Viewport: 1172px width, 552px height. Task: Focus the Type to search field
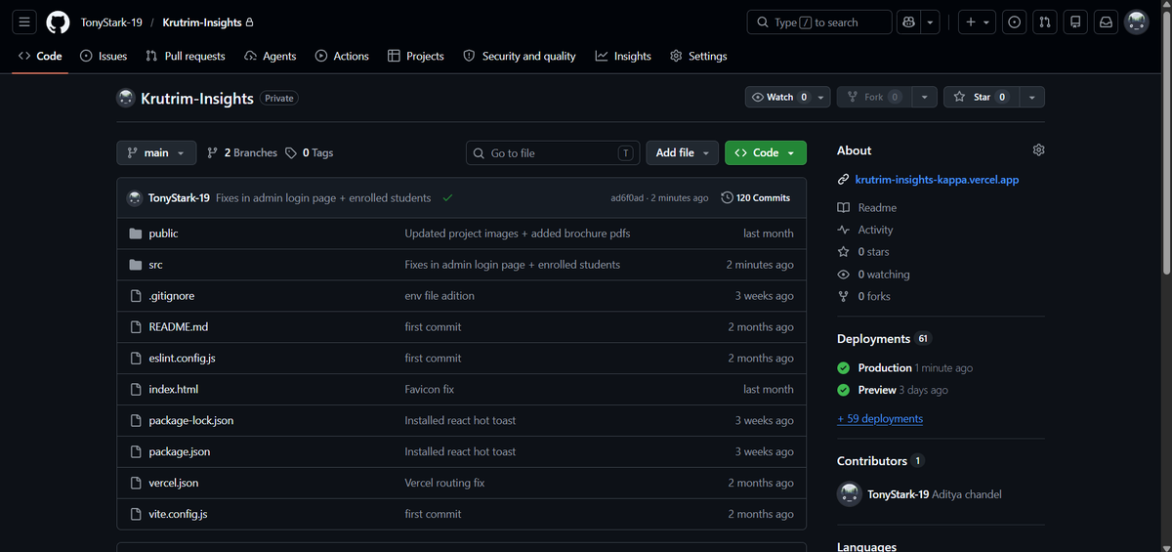coord(819,21)
